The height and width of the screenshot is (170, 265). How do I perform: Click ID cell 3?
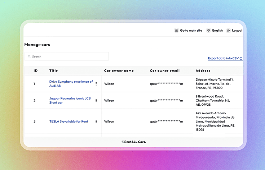[x=35, y=121]
